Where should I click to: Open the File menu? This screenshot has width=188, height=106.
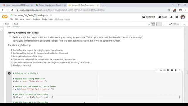(11, 19)
